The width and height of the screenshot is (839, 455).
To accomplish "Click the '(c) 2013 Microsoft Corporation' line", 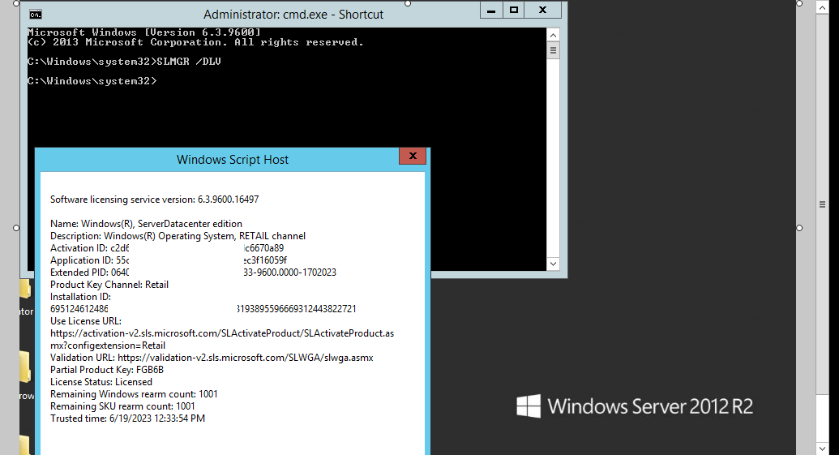I will click(196, 42).
